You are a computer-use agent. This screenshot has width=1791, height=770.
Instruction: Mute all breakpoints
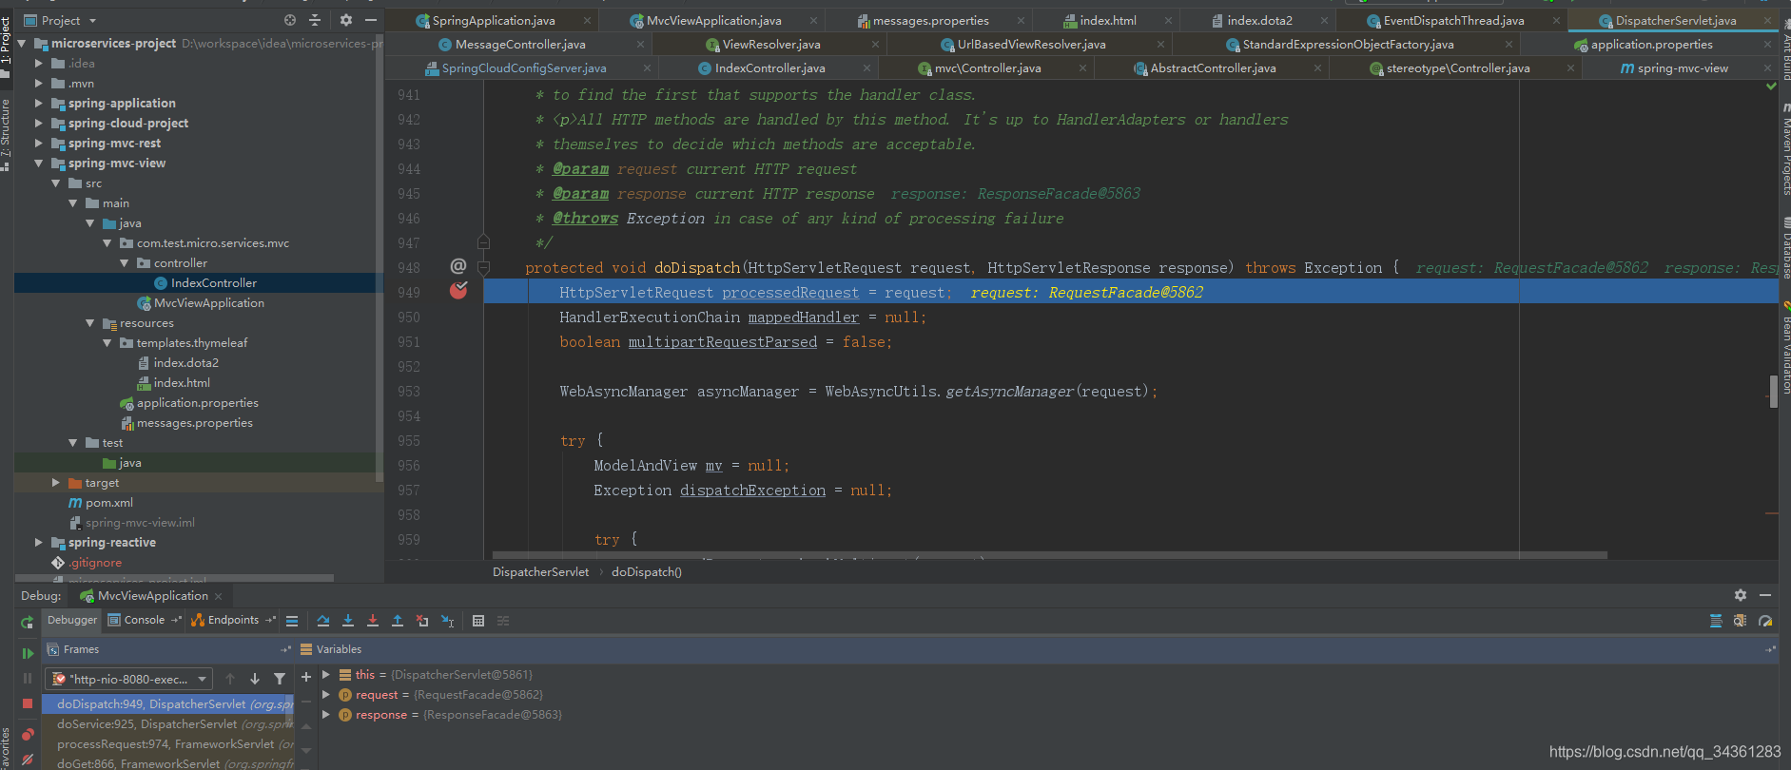(28, 760)
